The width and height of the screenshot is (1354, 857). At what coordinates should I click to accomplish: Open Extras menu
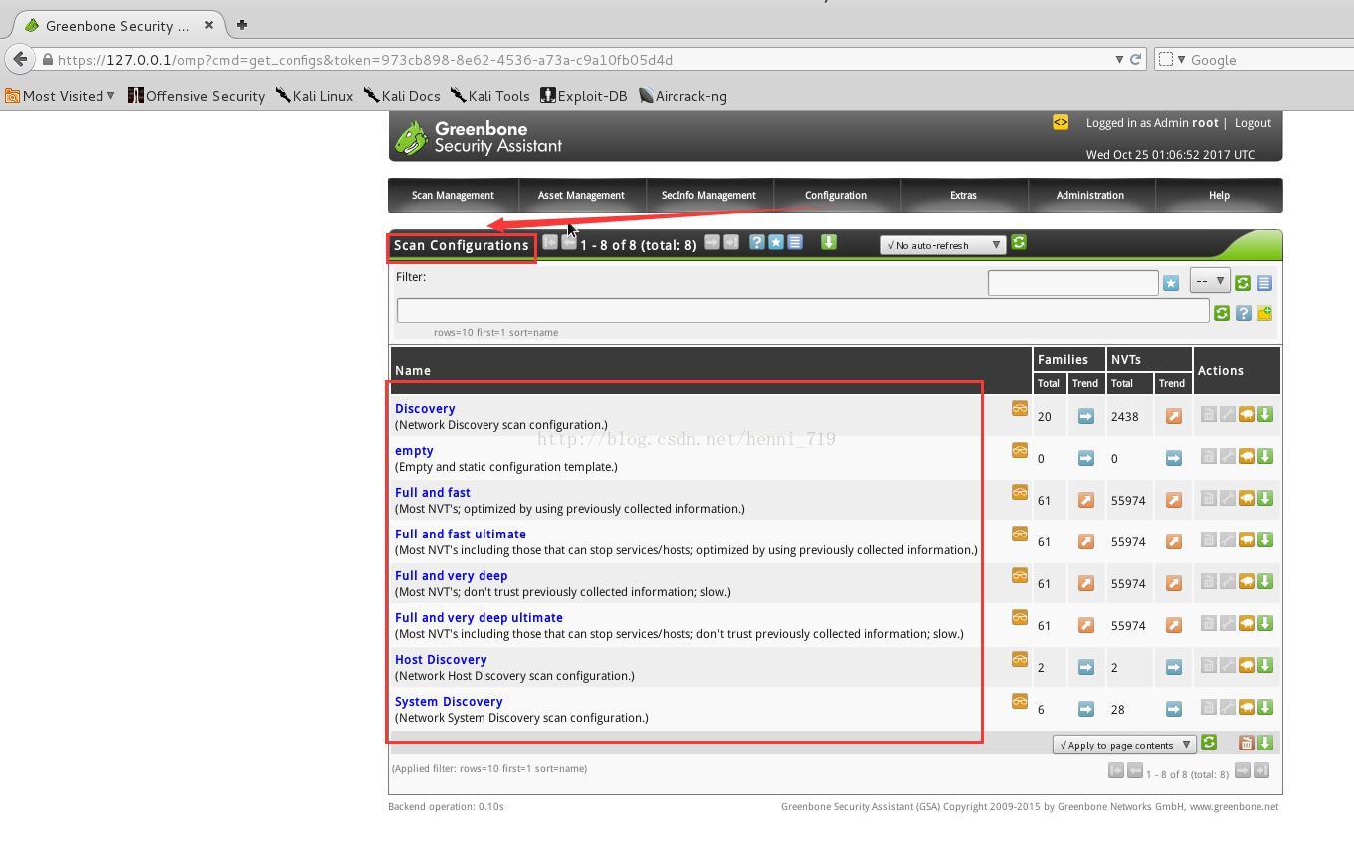pyautogui.click(x=963, y=195)
